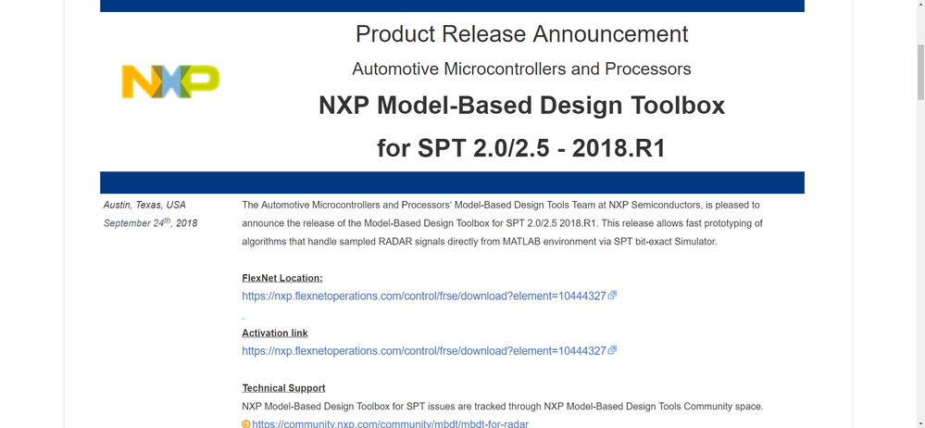Viewport: 925px width, 428px height.
Task: Click the paragraph line mentioning sampled RADAR signals
Action: pos(480,242)
